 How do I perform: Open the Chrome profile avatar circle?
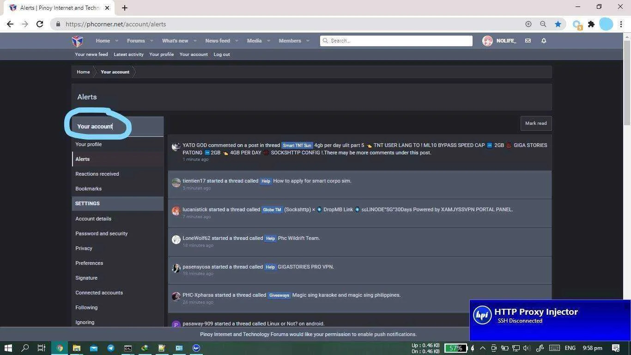[606, 24]
